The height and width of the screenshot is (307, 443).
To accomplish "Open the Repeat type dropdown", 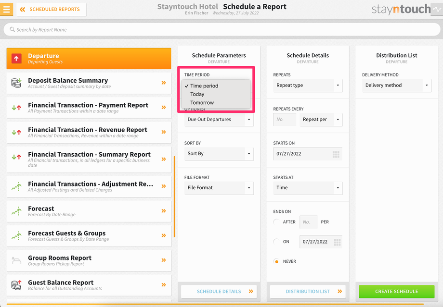I will [x=308, y=85].
